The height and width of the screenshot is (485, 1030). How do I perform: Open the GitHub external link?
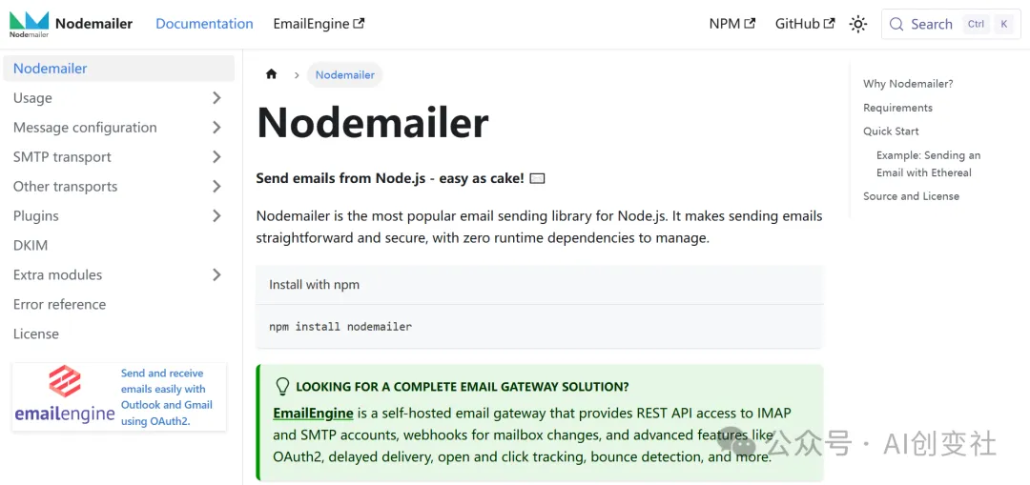(804, 24)
